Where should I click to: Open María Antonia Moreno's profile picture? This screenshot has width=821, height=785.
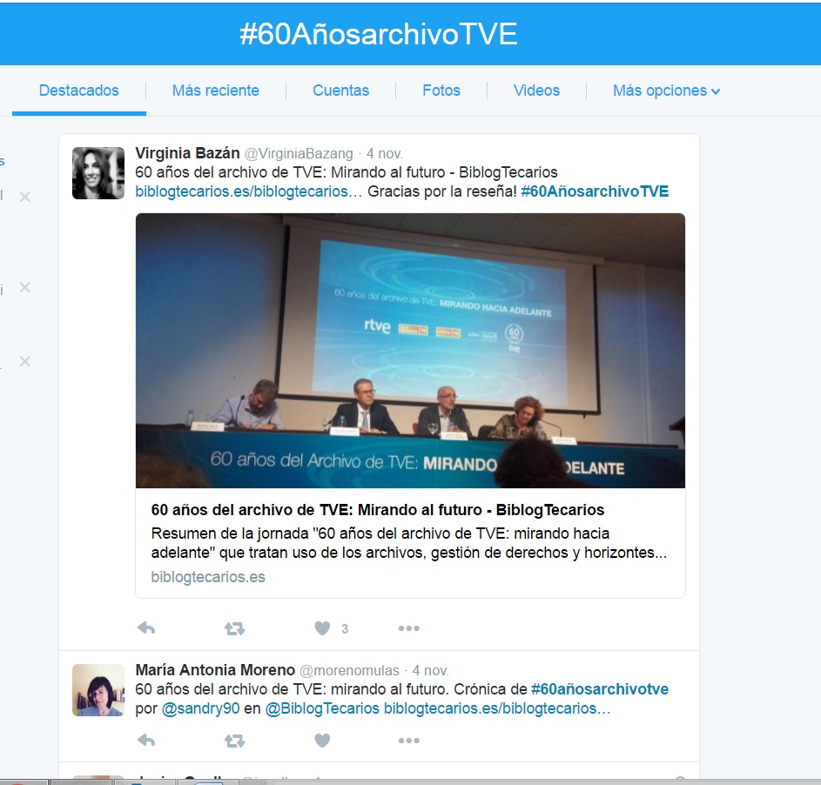pyautogui.click(x=98, y=690)
